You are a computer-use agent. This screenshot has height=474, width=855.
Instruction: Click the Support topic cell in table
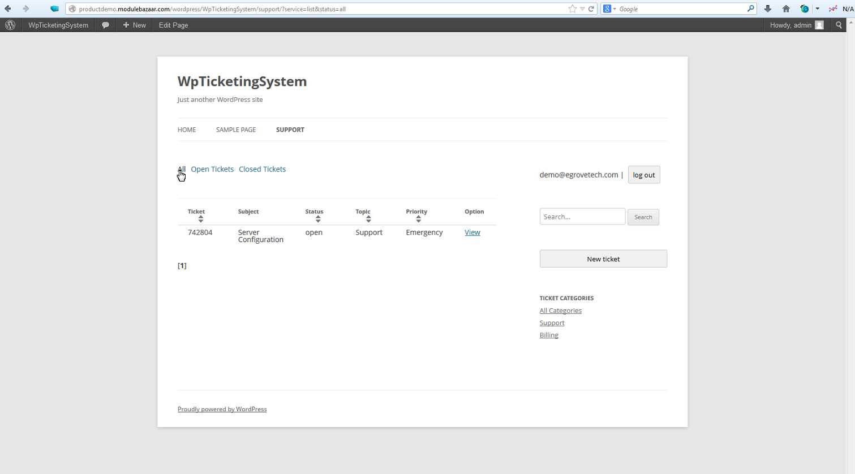coord(369,232)
